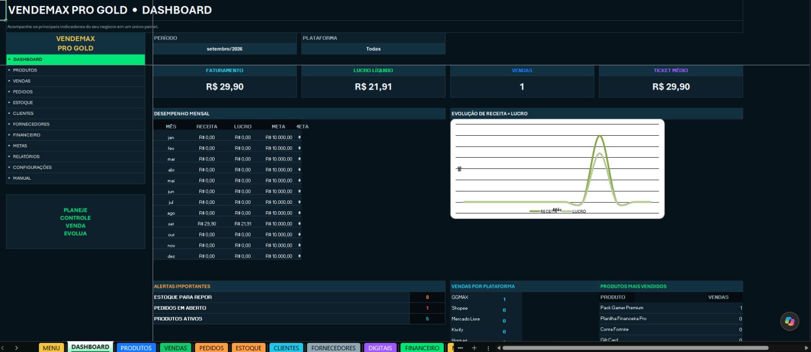Image resolution: width=811 pixels, height=352 pixels.
Task: Switch to the CLIENTES sheet tab
Action: 286,348
